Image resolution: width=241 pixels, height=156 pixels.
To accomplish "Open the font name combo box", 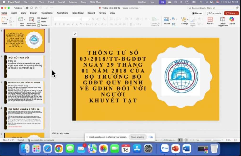I will coord(67,19).
